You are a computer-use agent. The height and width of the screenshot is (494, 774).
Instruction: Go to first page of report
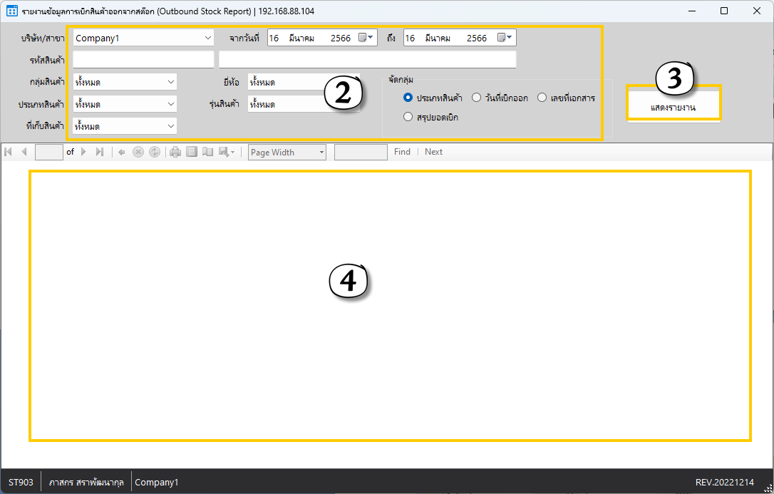(x=8, y=152)
